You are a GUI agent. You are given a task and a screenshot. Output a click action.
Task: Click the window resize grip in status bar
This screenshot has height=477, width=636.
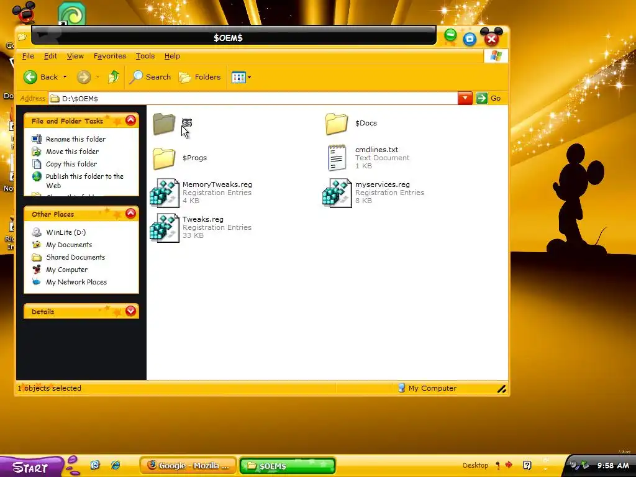tap(502, 389)
